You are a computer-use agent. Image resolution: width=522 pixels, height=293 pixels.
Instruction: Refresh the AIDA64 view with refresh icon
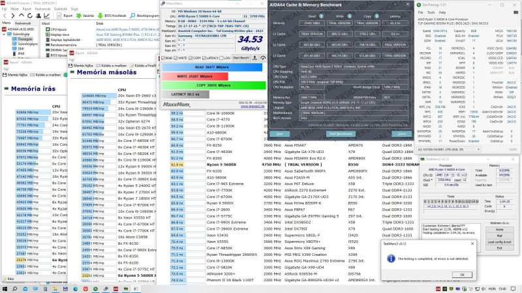click(30, 16)
